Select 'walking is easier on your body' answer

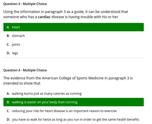tap(73, 102)
